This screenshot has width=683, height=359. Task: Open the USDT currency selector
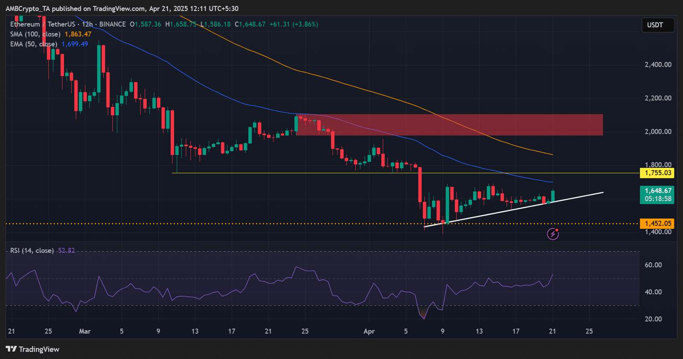[x=658, y=25]
